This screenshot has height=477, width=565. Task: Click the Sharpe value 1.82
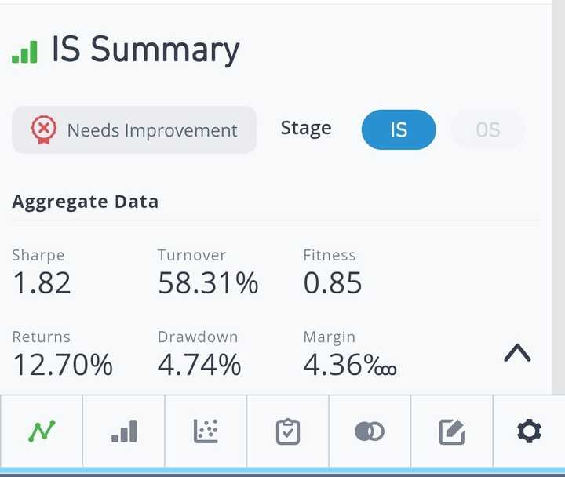[x=42, y=283]
